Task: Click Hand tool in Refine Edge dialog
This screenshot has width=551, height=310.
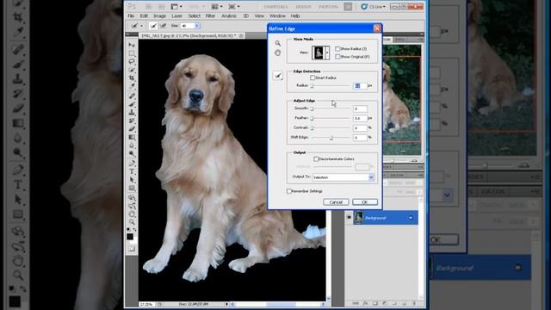Action: (x=277, y=53)
